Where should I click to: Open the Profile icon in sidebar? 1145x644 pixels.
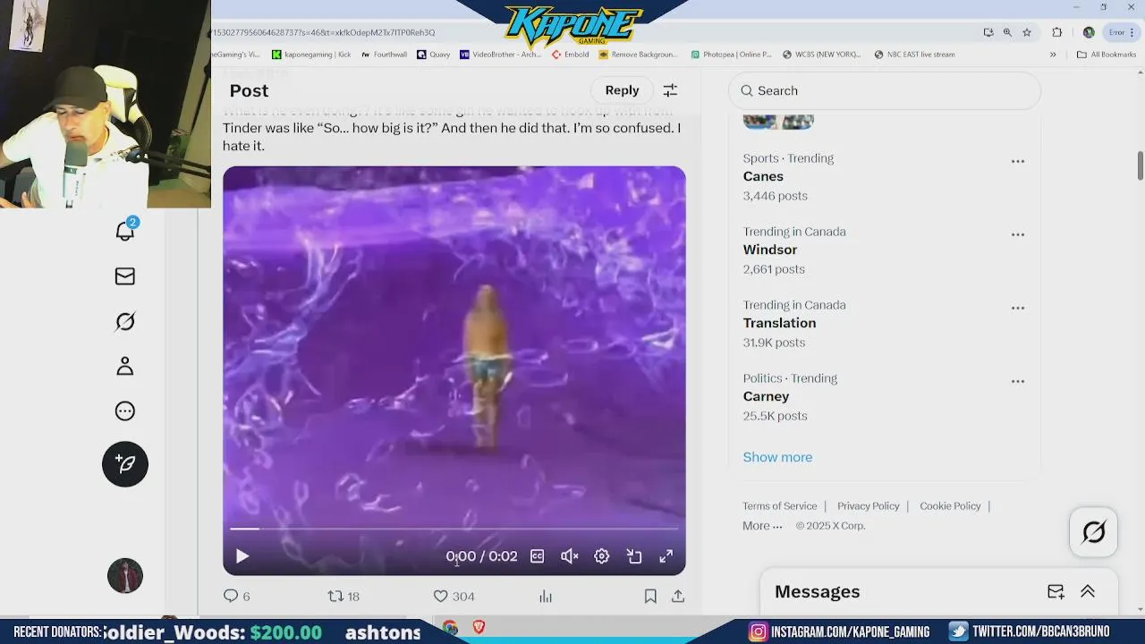[x=125, y=366]
